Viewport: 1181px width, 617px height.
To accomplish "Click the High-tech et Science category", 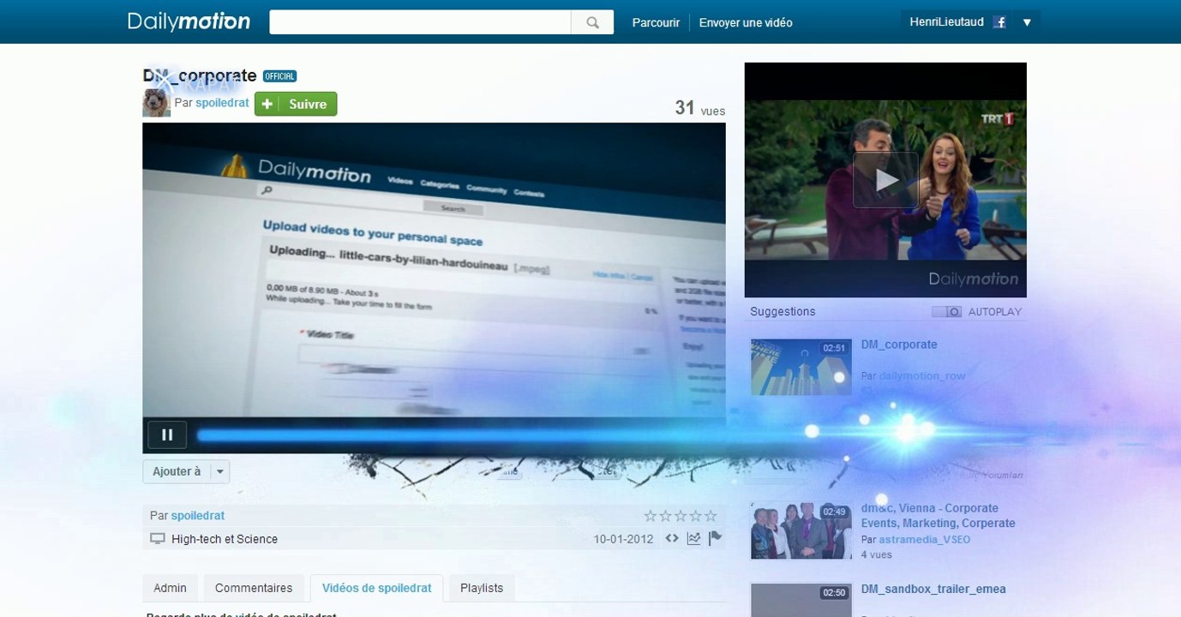I will point(225,539).
